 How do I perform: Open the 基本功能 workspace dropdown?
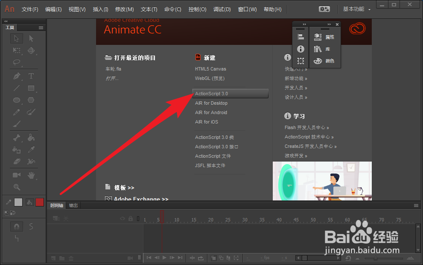357,9
